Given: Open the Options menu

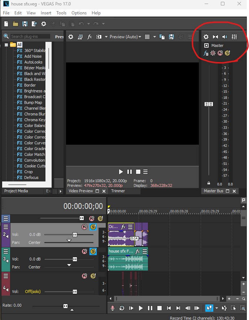Looking at the screenshot, I should pyautogui.click(x=79, y=13).
